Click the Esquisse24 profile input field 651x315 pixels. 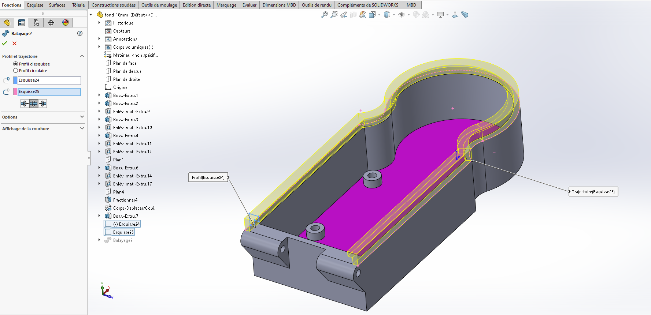(x=49, y=80)
